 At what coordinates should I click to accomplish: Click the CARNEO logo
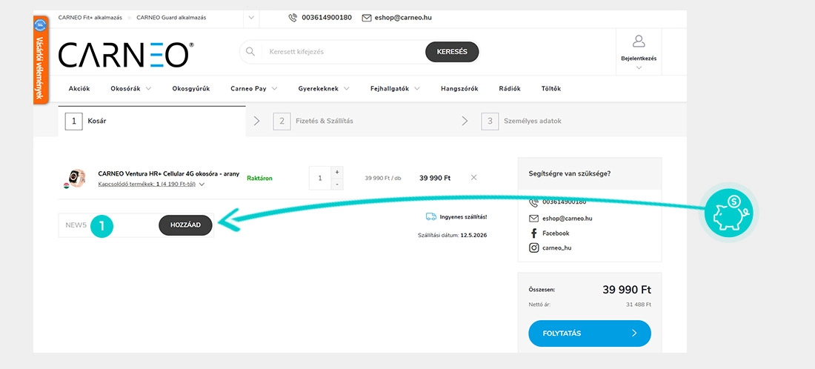point(126,55)
